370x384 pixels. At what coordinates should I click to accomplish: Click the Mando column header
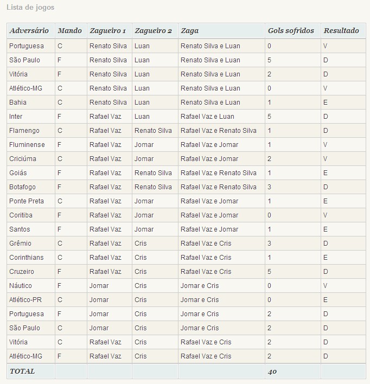(x=70, y=31)
